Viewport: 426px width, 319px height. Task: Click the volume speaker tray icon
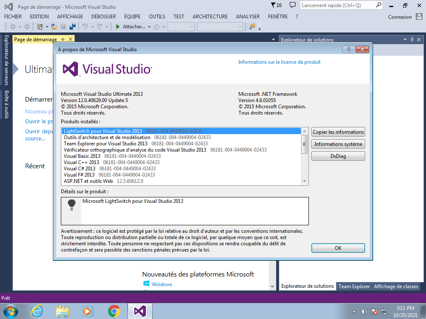click(364, 312)
